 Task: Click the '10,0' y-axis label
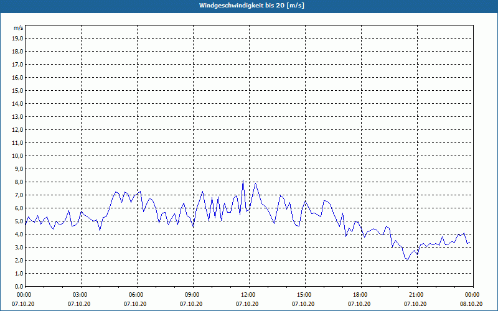(x=18, y=156)
